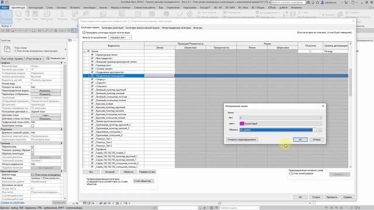
Task: Click the violet color swatch (Цвет)
Action: coord(242,124)
